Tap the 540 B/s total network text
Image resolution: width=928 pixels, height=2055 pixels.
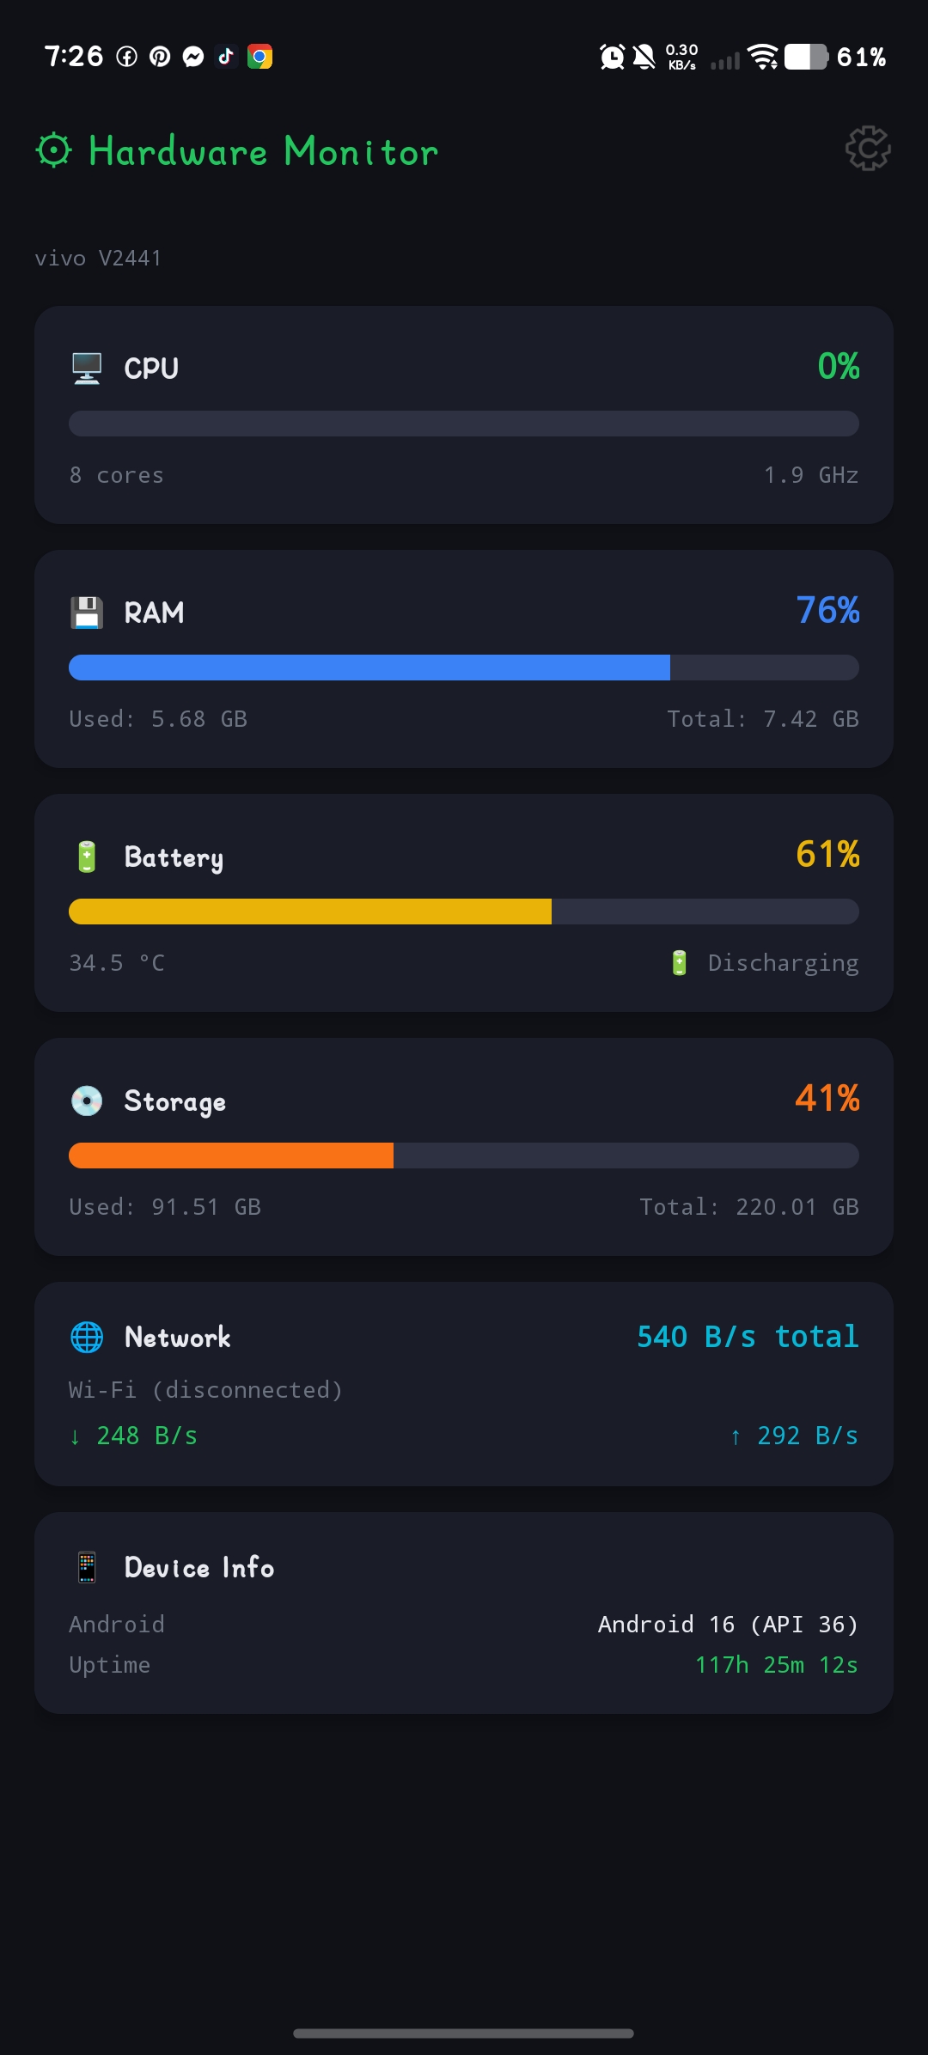[x=748, y=1336]
